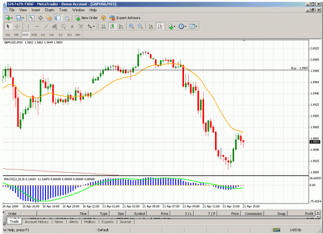The height and width of the screenshot is (234, 323).
Task: Show the Data Window crosshair-diamond icon
Action: (x=40, y=18)
